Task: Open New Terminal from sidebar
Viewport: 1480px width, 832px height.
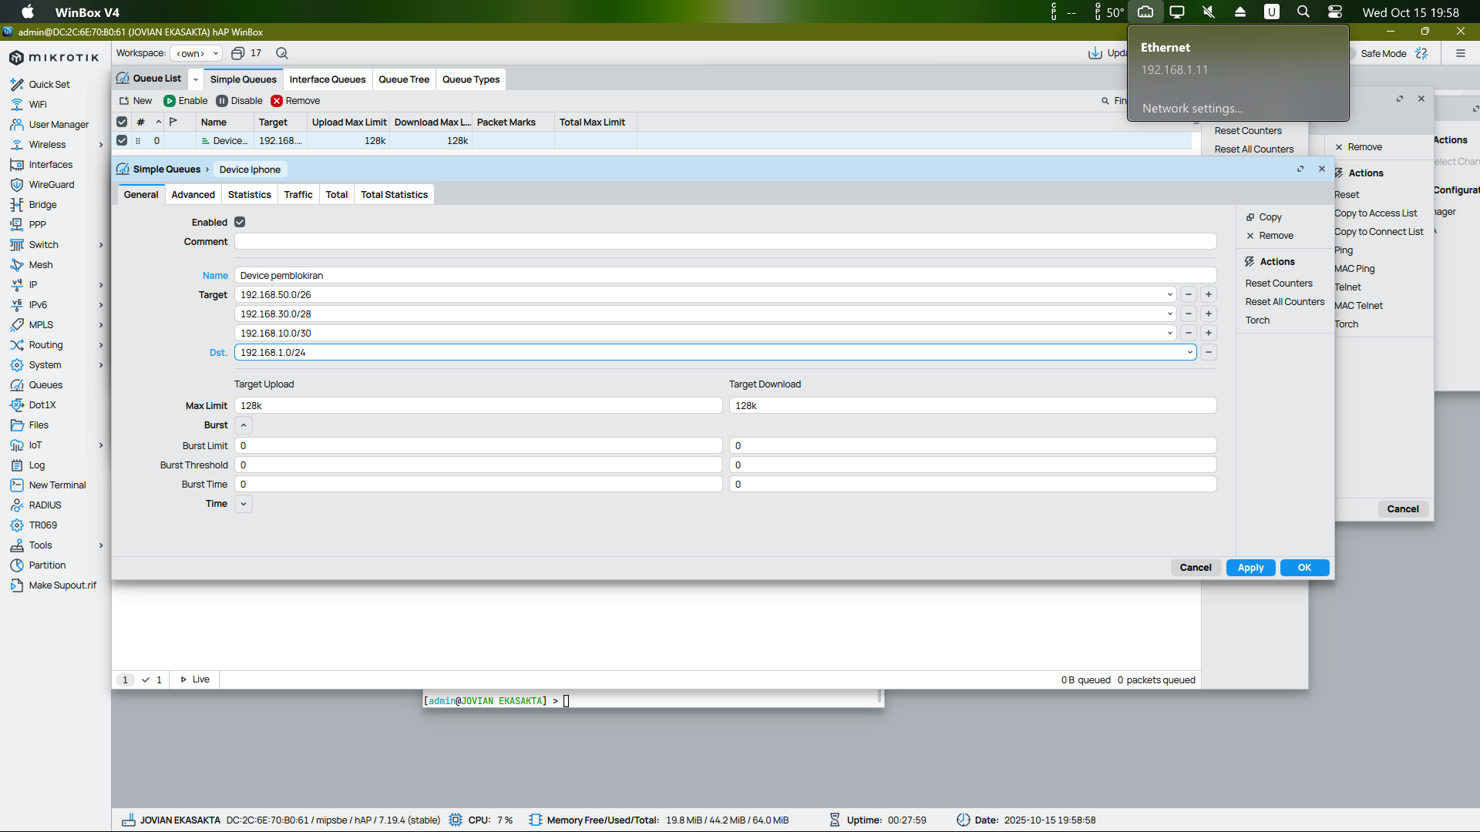Action: click(x=56, y=485)
